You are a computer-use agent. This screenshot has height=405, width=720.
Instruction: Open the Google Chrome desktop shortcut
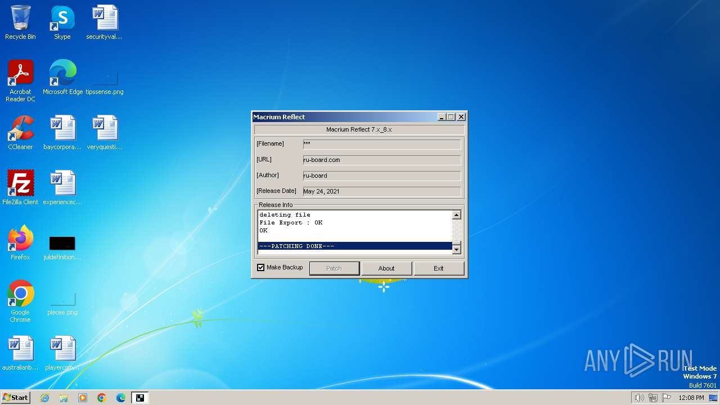click(x=20, y=301)
